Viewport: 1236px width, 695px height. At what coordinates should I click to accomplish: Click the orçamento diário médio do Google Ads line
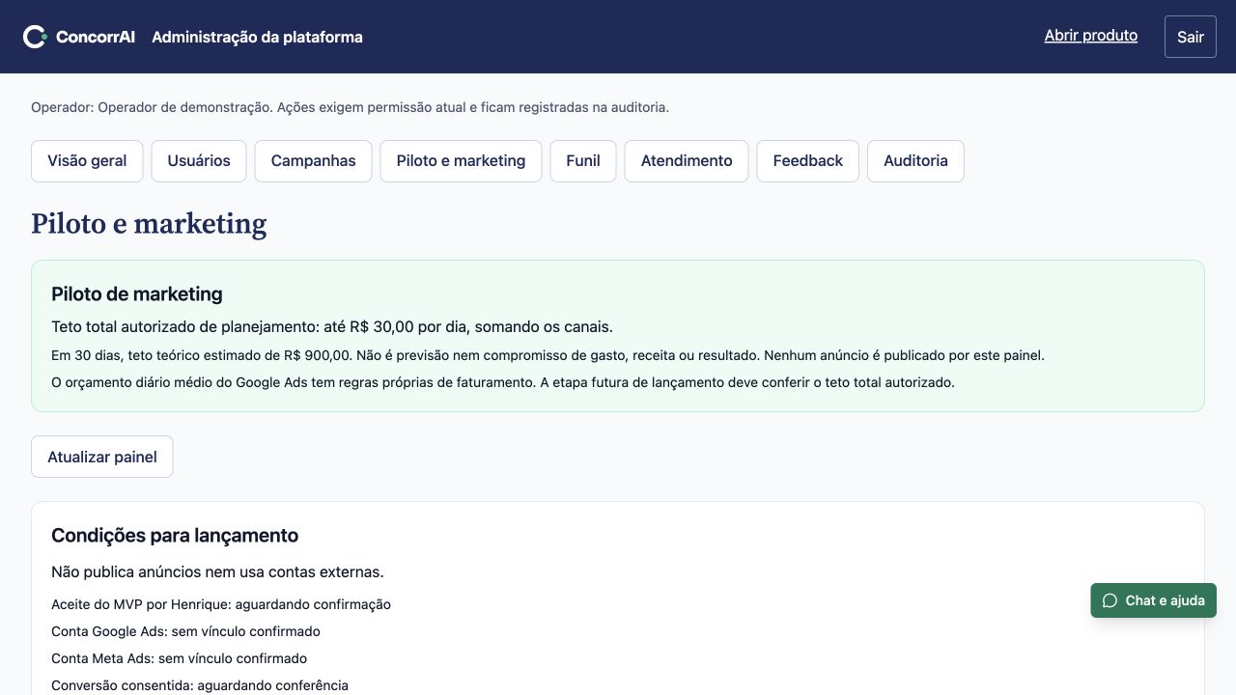tap(503, 382)
